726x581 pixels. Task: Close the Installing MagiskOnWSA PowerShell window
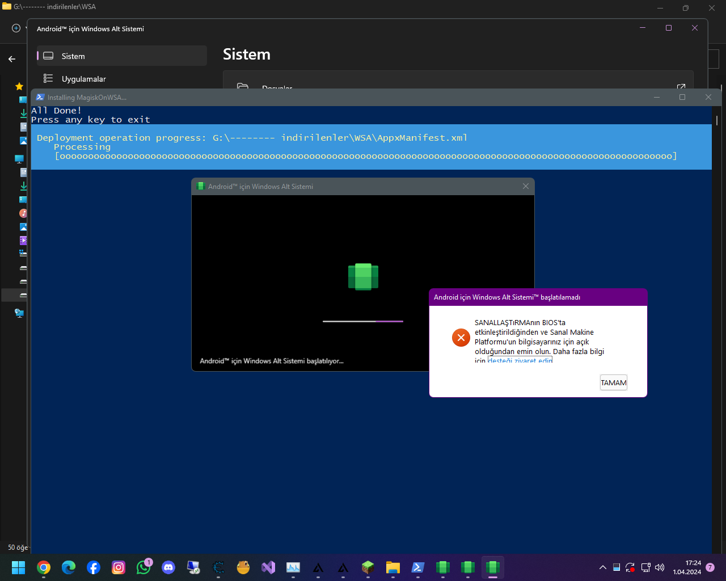click(708, 97)
